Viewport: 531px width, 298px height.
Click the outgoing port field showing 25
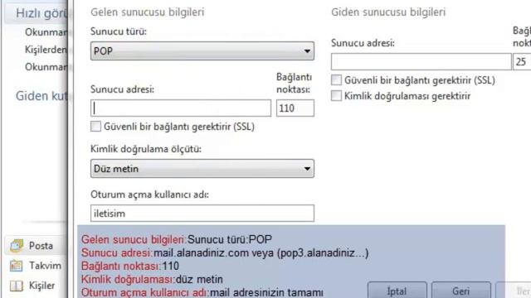[522, 61]
